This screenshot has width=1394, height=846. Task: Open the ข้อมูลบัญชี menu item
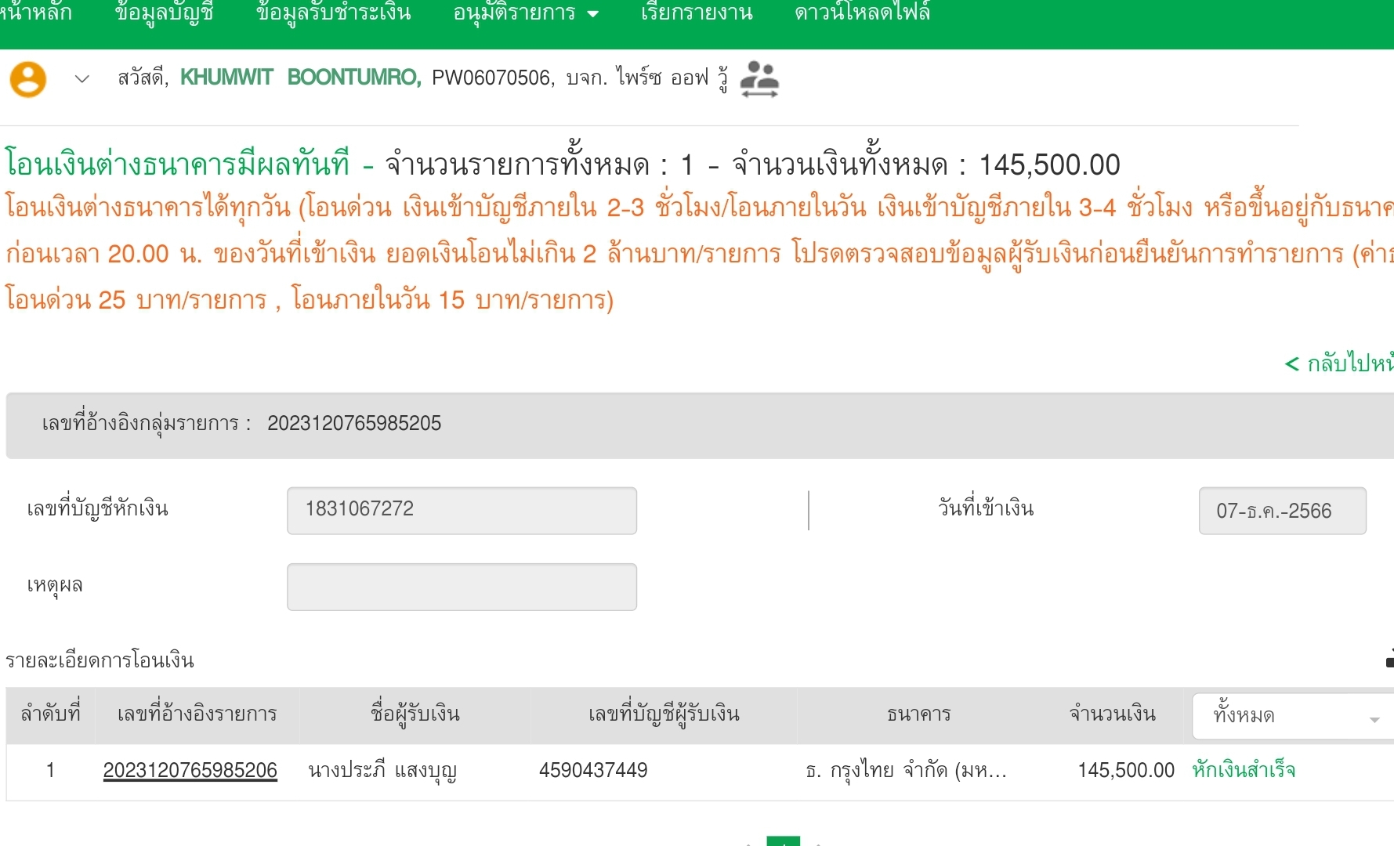(164, 13)
